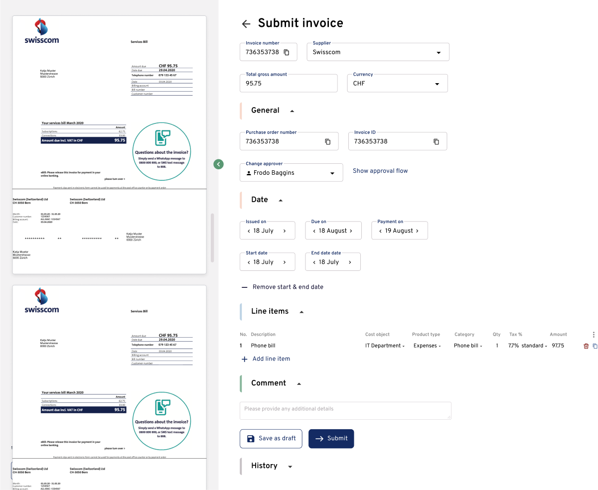Click Show approval flow
Viewport: 598px width, 490px height.
pyautogui.click(x=380, y=171)
